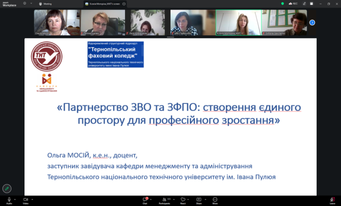Open the React emoji menu
The width and height of the screenshot is (341, 206).
183,199
